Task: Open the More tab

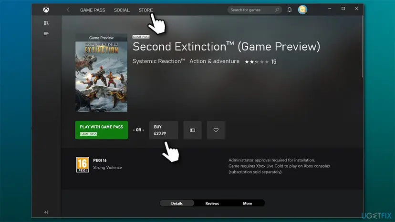Action: 248,203
